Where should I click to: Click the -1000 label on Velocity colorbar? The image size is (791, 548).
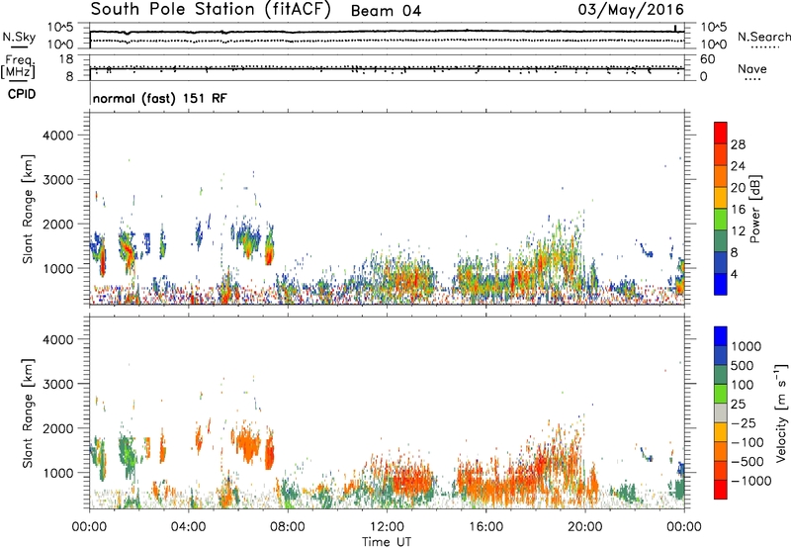751,481
